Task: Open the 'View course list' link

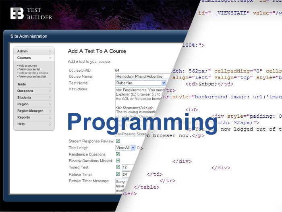Action: [29, 69]
